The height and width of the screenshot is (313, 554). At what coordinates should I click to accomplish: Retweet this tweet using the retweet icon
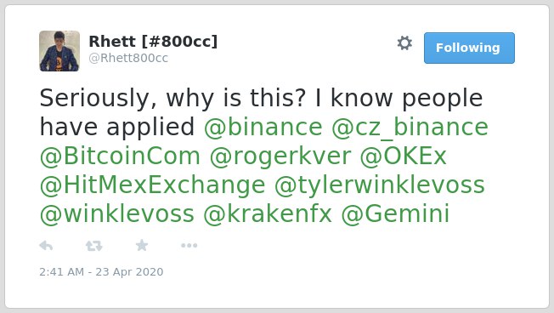pos(94,246)
